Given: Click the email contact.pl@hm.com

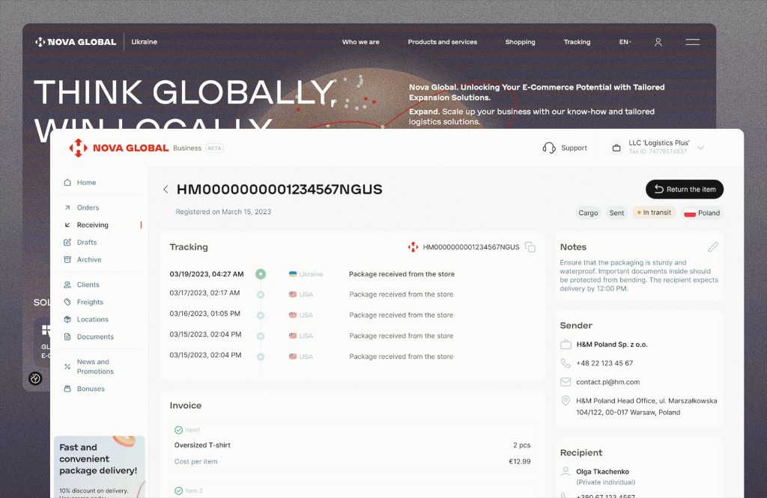Looking at the screenshot, I should [x=607, y=382].
